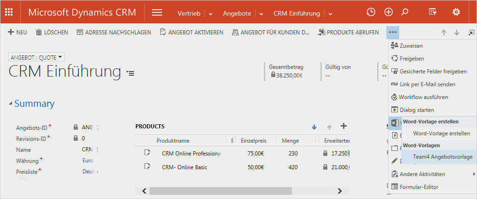Image resolution: width=477 pixels, height=199 pixels.
Task: Select CRM- Online Basic product name
Action: tap(185, 167)
